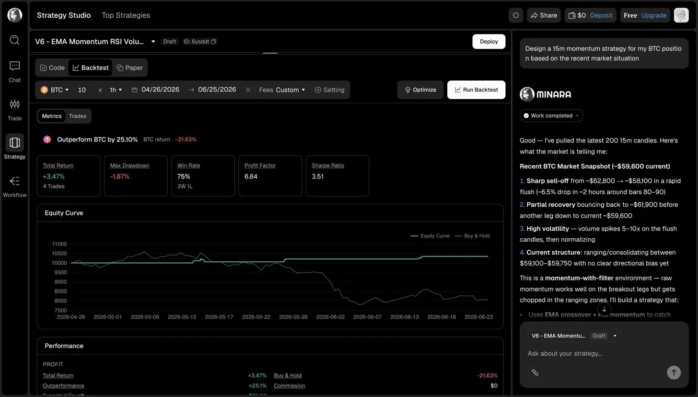This screenshot has width=698, height=397.
Task: Open the search icon in sidebar
Action: 14,40
